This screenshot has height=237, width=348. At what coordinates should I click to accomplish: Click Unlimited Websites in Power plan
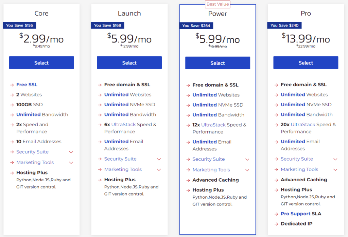[216, 95]
